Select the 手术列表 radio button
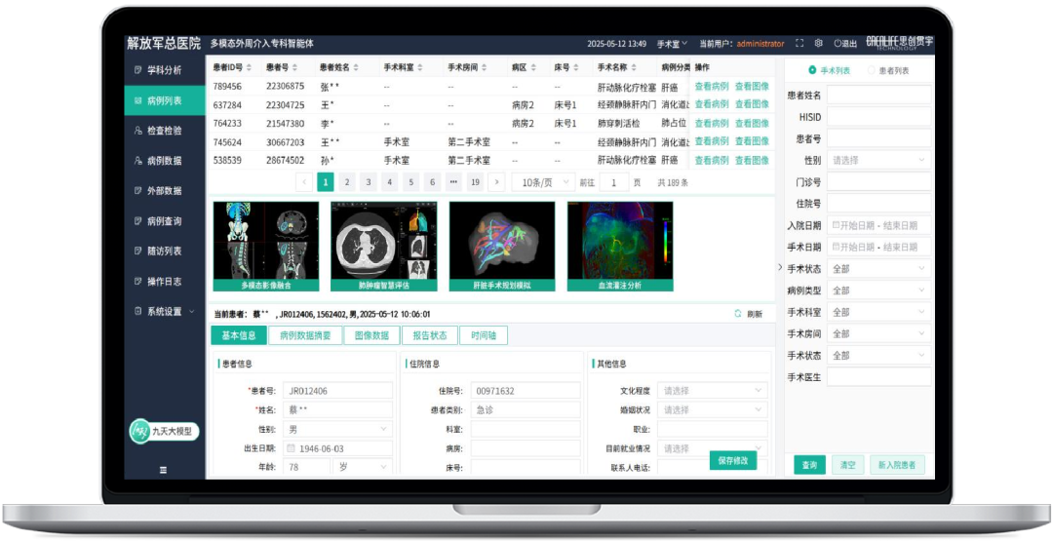 click(813, 70)
